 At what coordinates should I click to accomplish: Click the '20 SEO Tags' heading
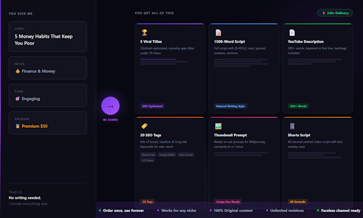[151, 135]
